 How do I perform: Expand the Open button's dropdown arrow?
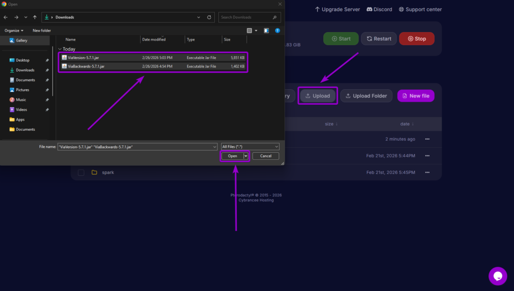pyautogui.click(x=245, y=156)
